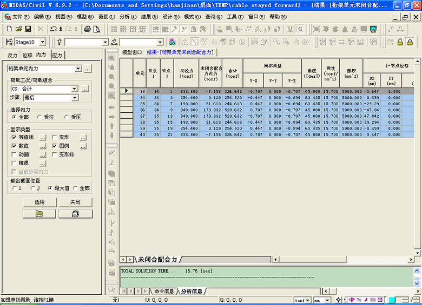Select the 全部 output section position radio
This screenshot has height=305, width=422.
pos(75,188)
